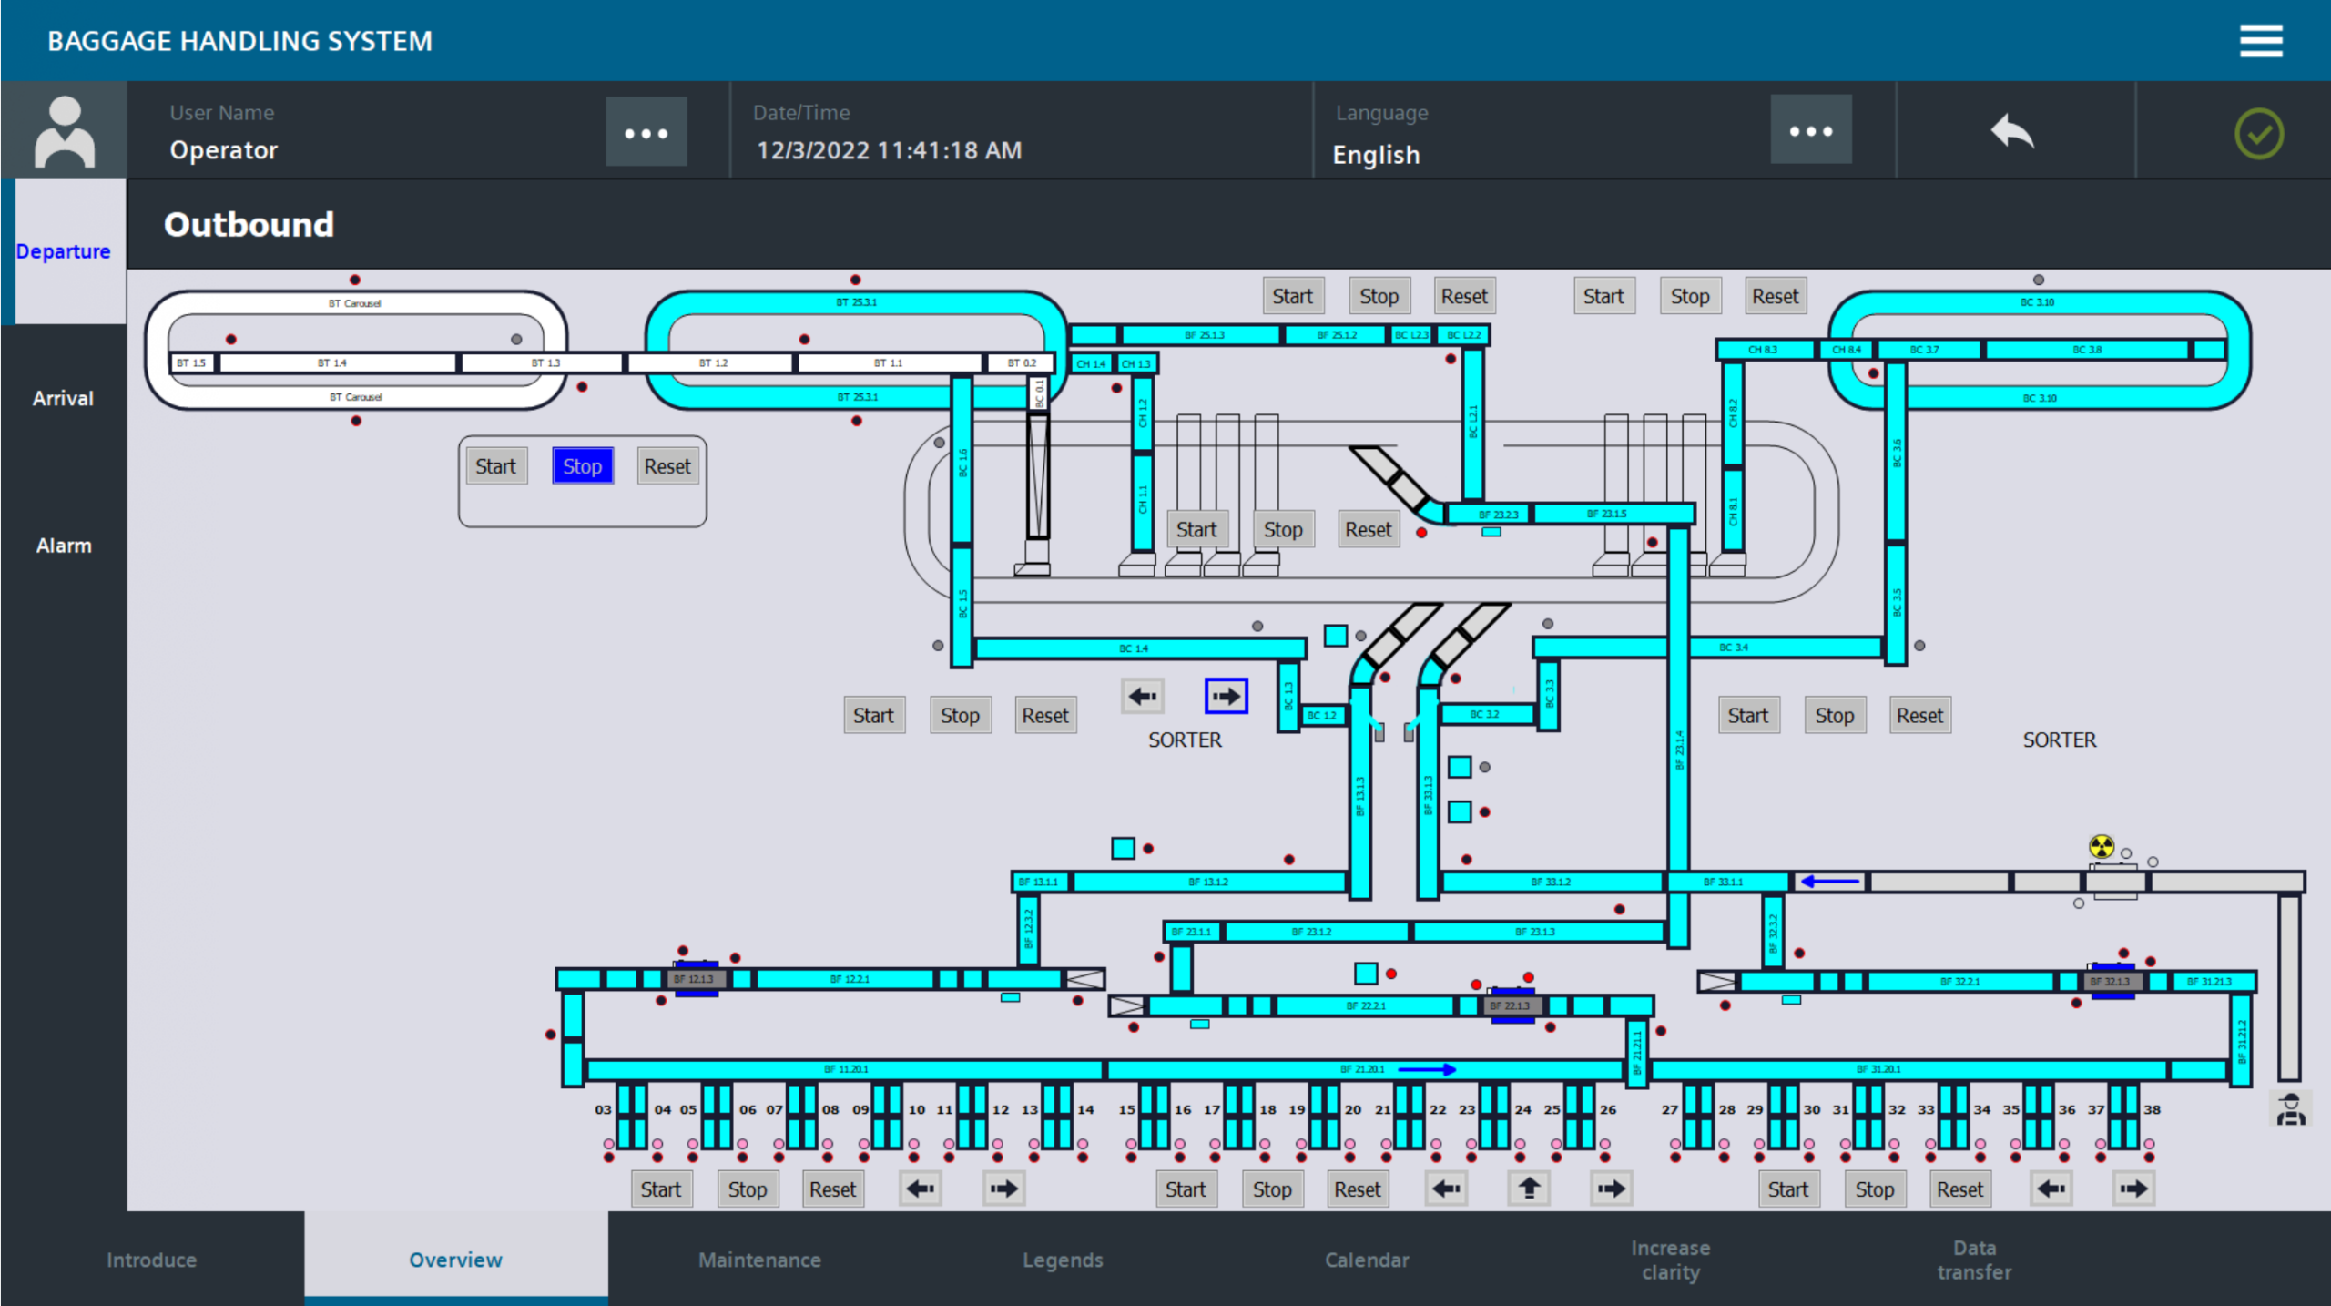Click the Start button above BF 25.1.3 conveyor
Viewport: 2331px width, 1306px height.
(x=1292, y=296)
